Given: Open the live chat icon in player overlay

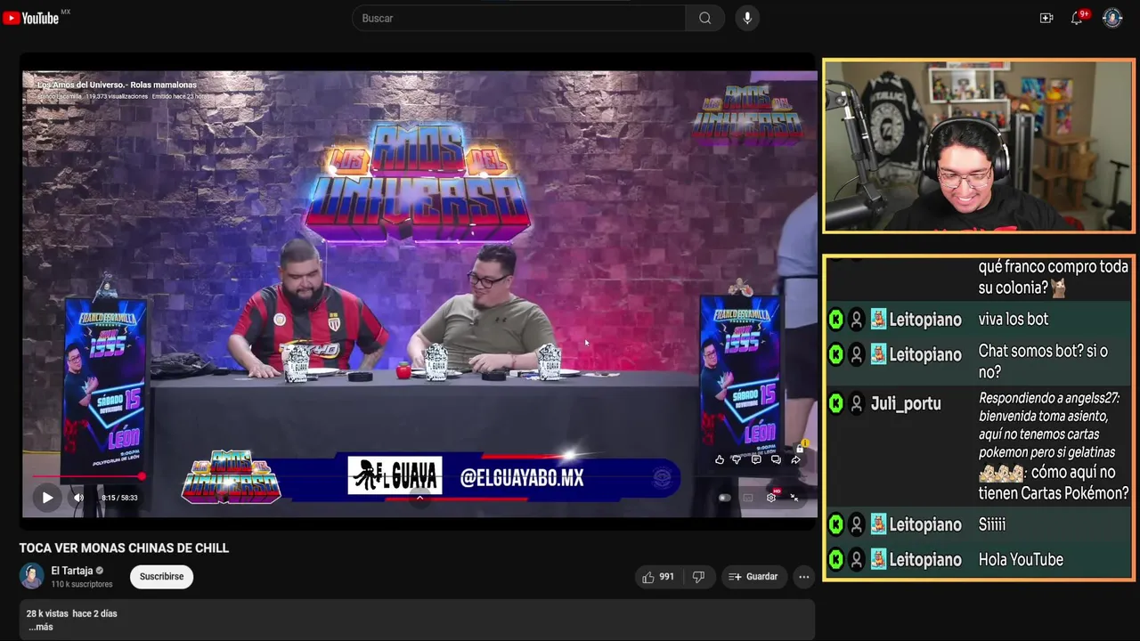Looking at the screenshot, I should 776,459.
